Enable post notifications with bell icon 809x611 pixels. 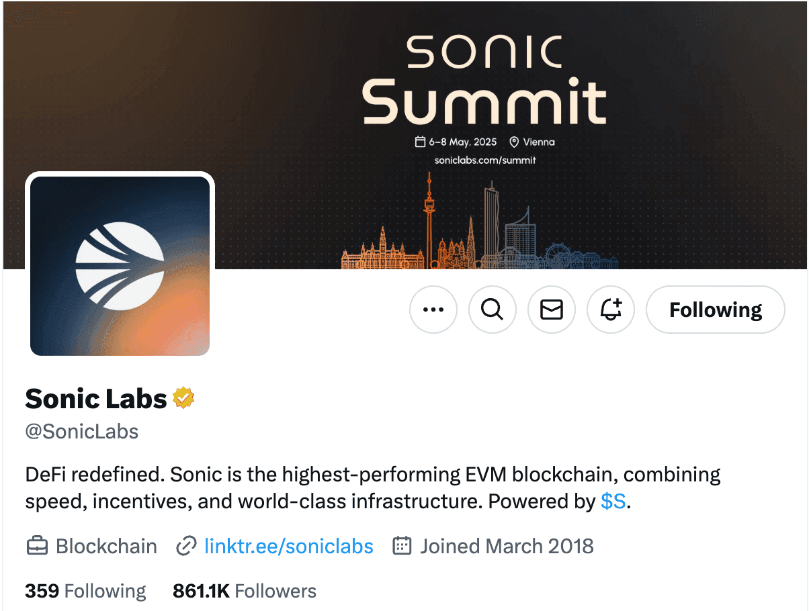611,310
